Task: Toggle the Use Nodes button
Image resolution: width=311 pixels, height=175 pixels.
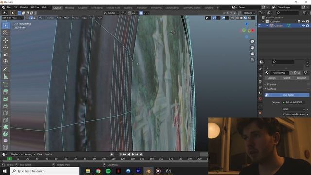Action: 287,95
